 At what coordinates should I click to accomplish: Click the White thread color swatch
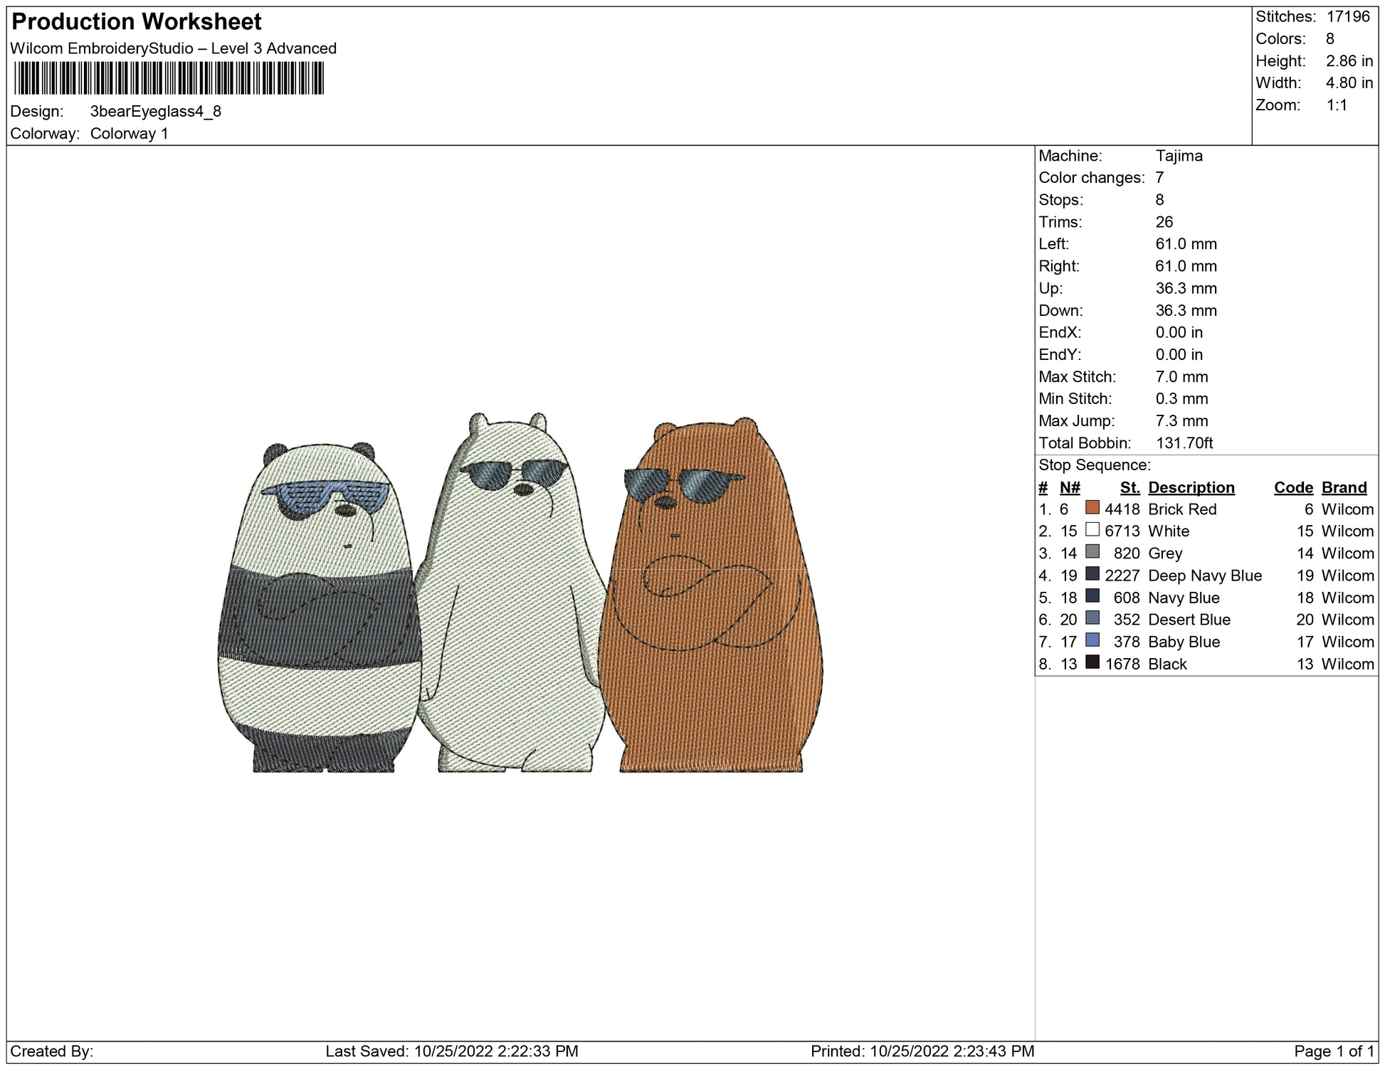click(x=1092, y=530)
